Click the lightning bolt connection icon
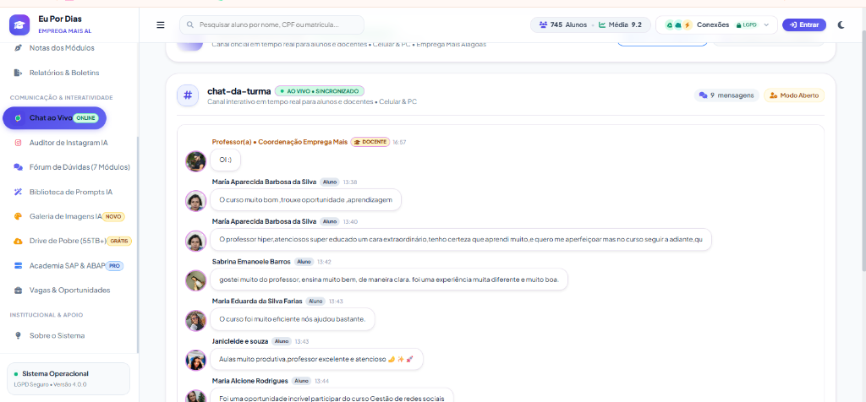 (687, 24)
